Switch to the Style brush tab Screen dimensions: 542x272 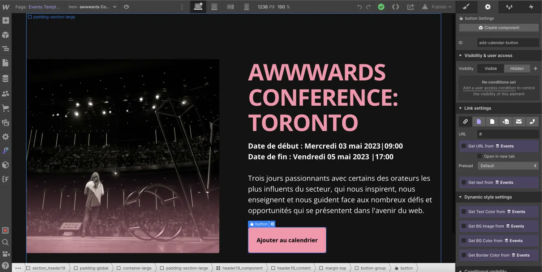(466, 6)
